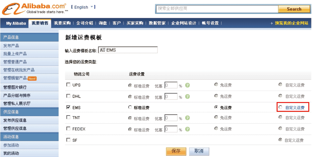
Task: Select 自定义运费 radio in DHL row
Action: pyautogui.click(x=280, y=96)
